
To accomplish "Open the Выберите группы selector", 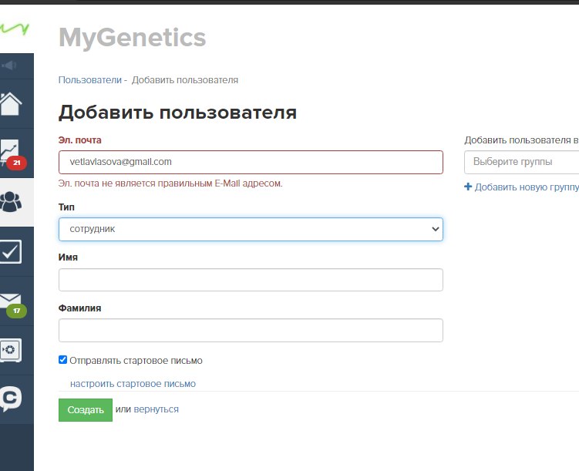I will click(521, 162).
